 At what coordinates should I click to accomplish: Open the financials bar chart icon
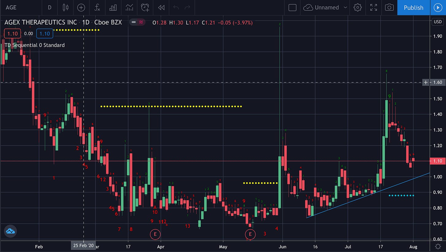113,7
